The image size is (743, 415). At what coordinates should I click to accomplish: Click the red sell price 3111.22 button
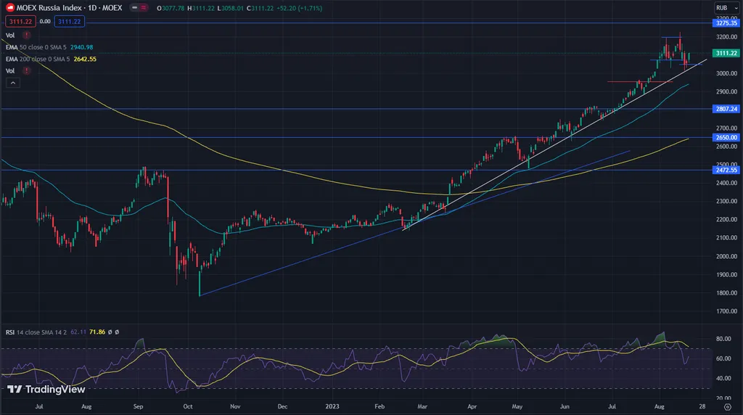[x=16, y=22]
